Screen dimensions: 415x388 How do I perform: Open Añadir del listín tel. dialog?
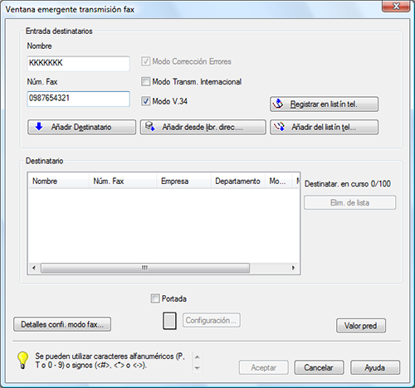click(x=324, y=127)
